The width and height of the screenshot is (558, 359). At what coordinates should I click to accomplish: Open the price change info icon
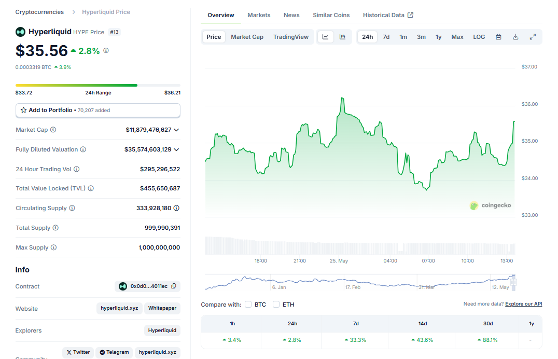106,50
